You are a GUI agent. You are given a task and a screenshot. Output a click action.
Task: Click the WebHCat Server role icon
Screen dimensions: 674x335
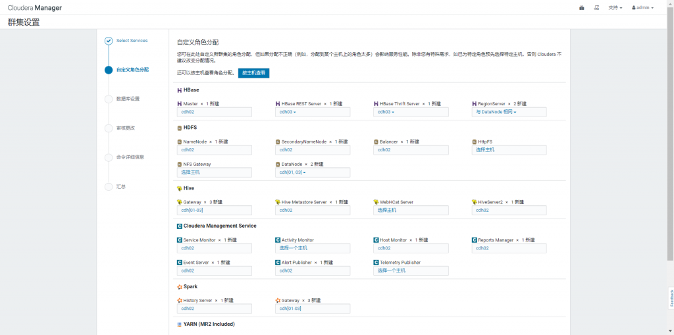[x=376, y=202]
